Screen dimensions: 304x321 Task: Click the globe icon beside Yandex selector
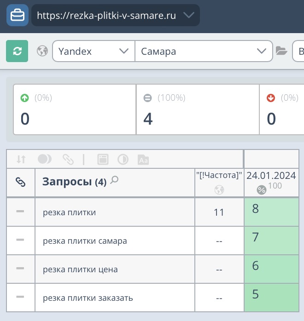click(43, 51)
